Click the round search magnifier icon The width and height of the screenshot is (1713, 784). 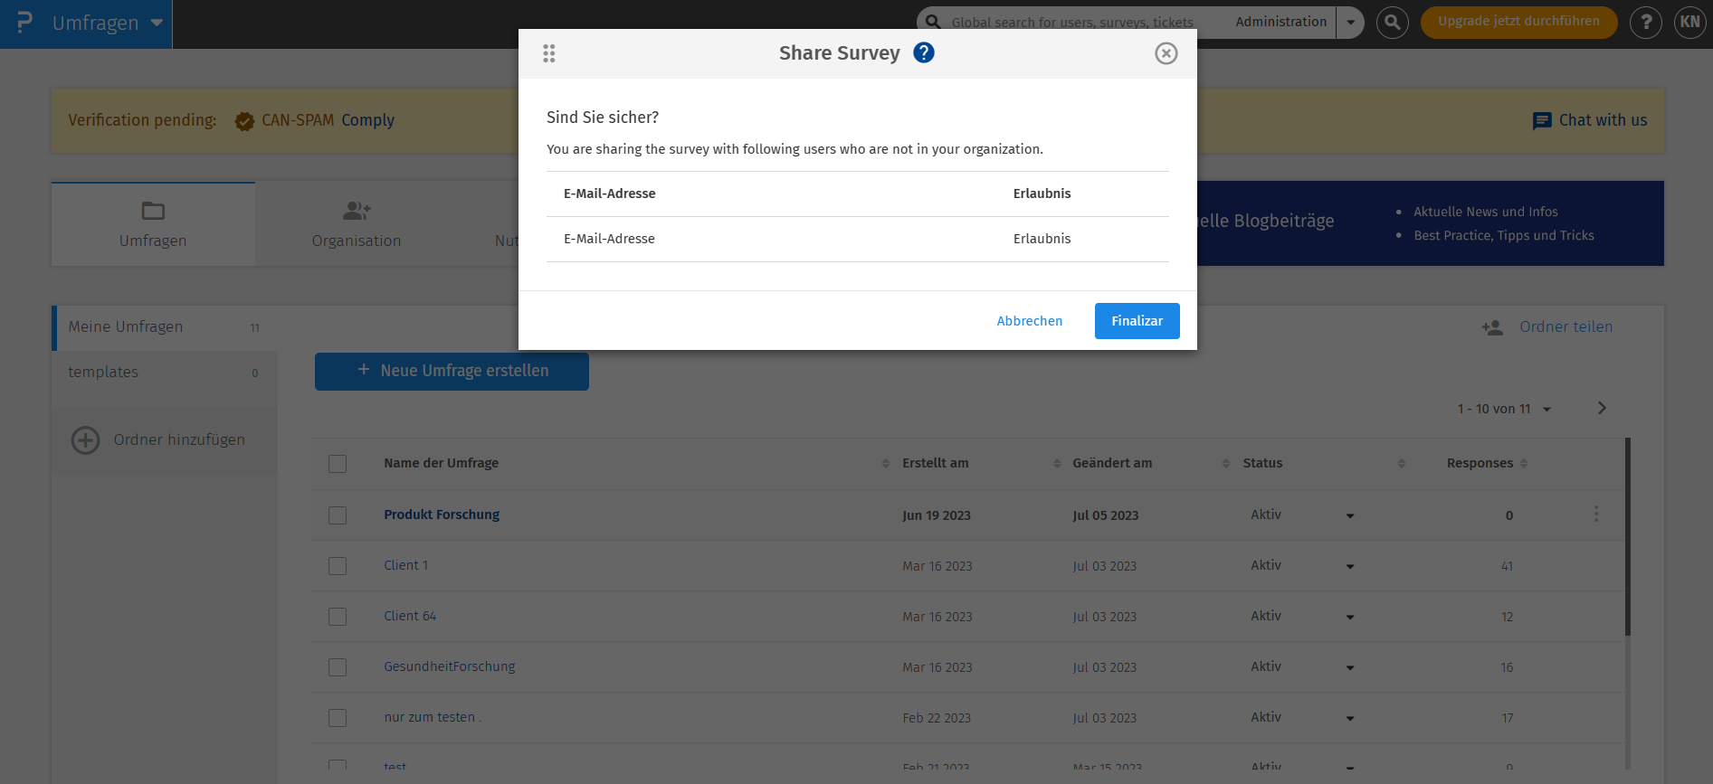point(1393,22)
